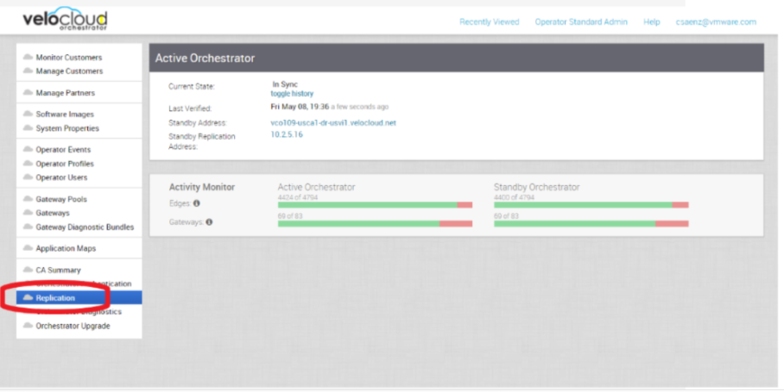Click the Active Orchestrator Edges progress bar

375,205
